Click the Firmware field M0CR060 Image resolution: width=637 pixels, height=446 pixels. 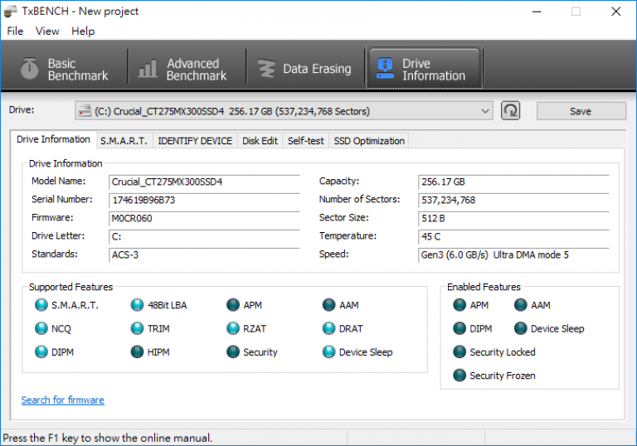click(204, 218)
